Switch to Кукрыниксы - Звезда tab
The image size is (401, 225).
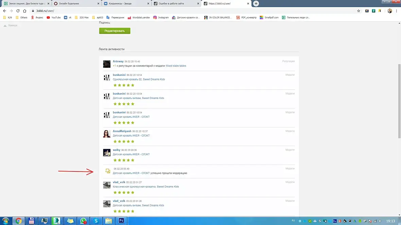[x=126, y=4]
